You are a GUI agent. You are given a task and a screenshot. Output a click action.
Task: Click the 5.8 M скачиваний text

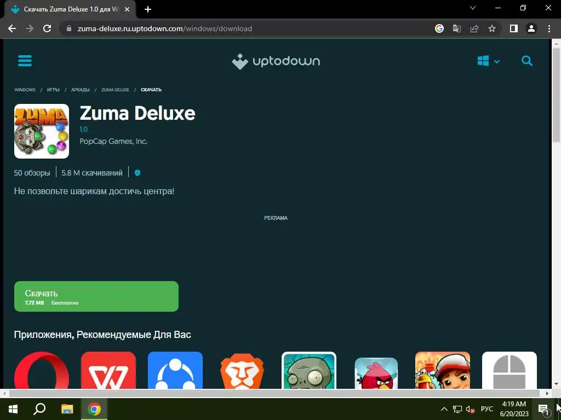point(92,173)
